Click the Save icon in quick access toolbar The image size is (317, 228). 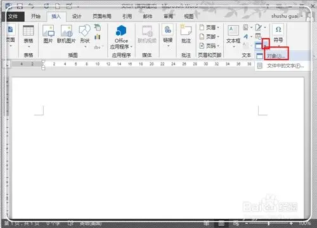click(x=20, y=6)
